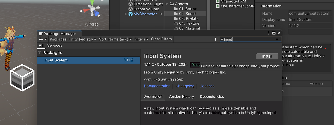Screen dimensions: 334x125
Task: Open the 04. Texture folder
Action: pyautogui.click(x=189, y=24)
